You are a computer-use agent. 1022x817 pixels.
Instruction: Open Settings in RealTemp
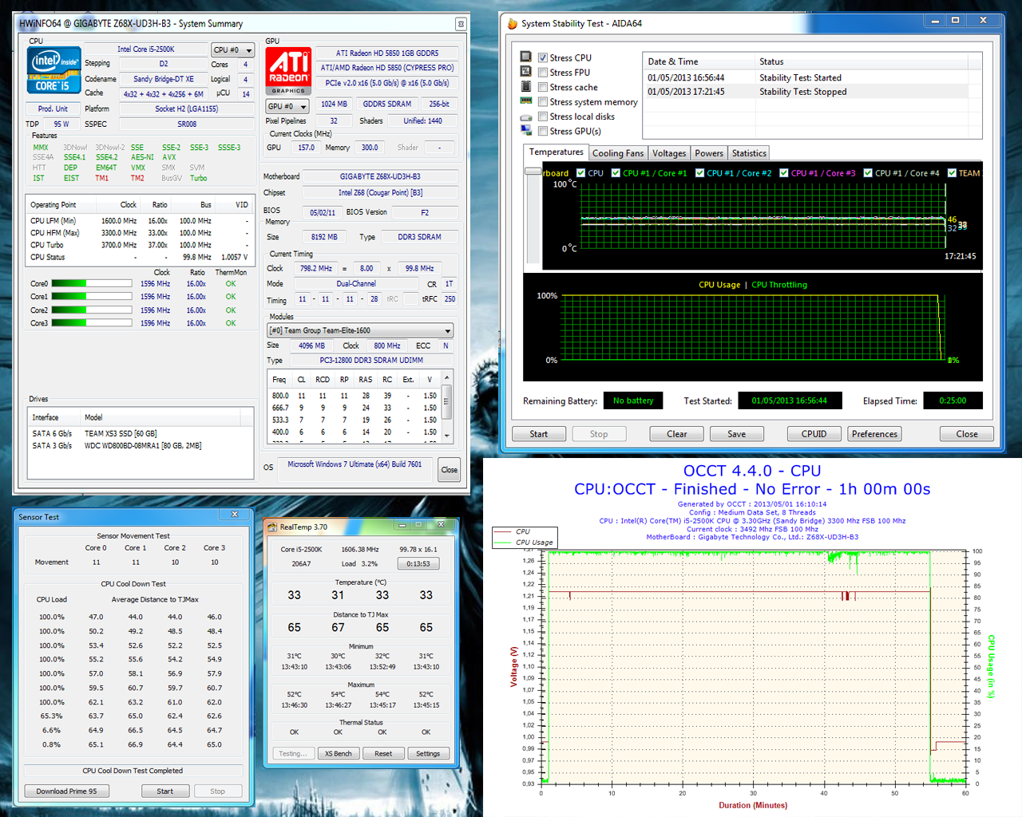point(428,753)
